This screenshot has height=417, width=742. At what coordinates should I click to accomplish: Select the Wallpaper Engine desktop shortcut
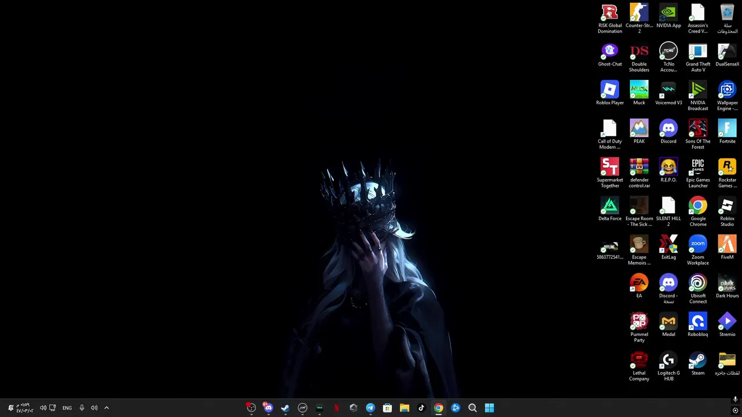coord(727,96)
